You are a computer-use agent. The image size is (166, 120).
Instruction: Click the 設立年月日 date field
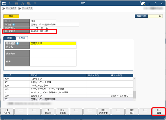coord(43,28)
